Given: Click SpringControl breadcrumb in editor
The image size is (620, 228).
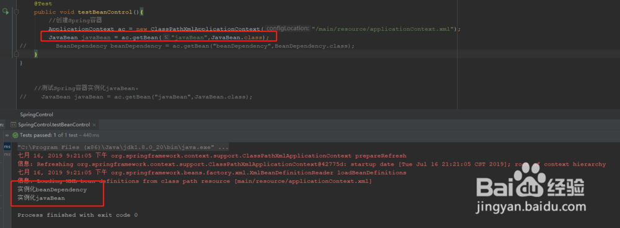Looking at the screenshot, I should (37, 114).
